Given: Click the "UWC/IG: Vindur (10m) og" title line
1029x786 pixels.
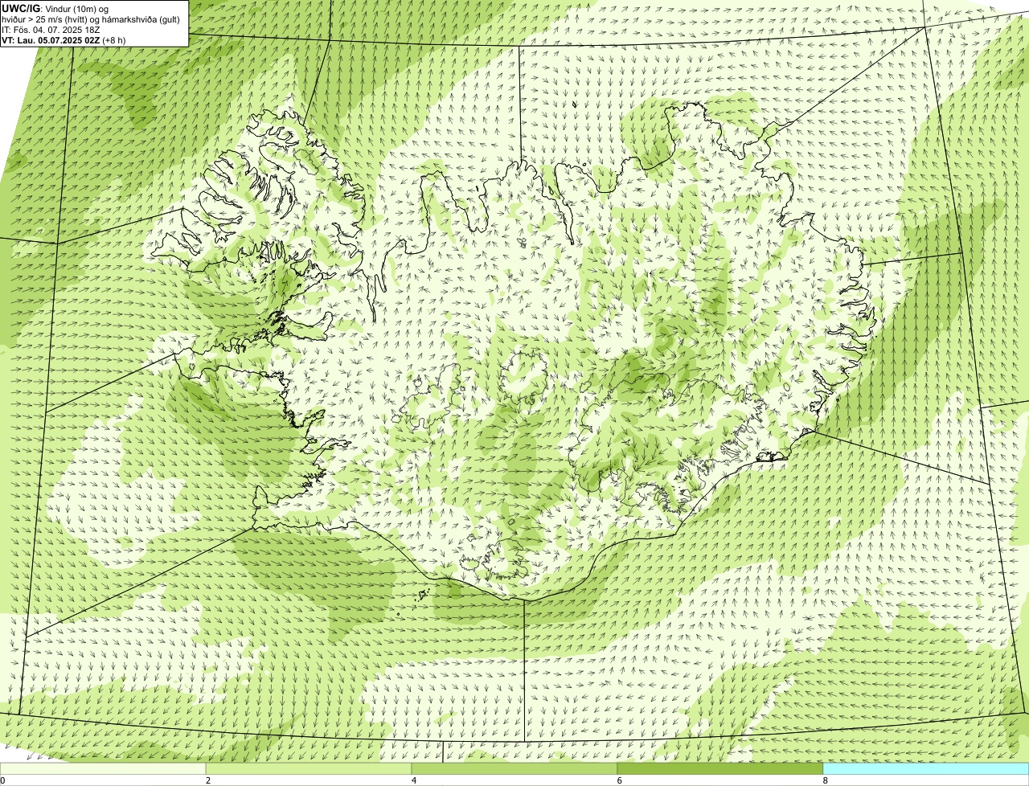Looking at the screenshot, I should coord(56,8).
